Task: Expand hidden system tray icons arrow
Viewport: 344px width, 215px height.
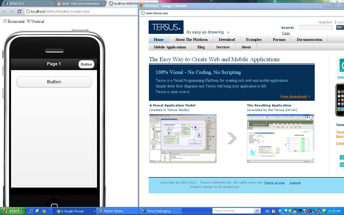Action: tap(280, 211)
